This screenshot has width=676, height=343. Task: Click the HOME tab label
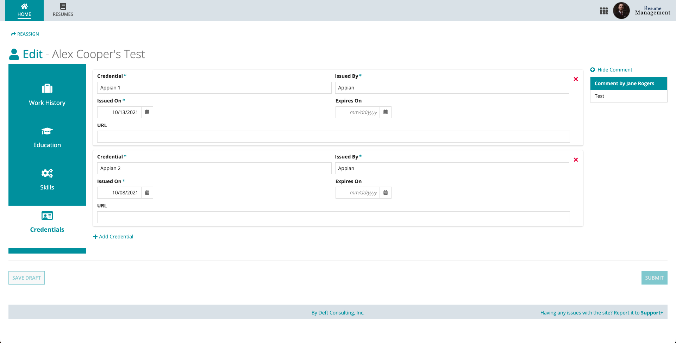click(x=24, y=14)
